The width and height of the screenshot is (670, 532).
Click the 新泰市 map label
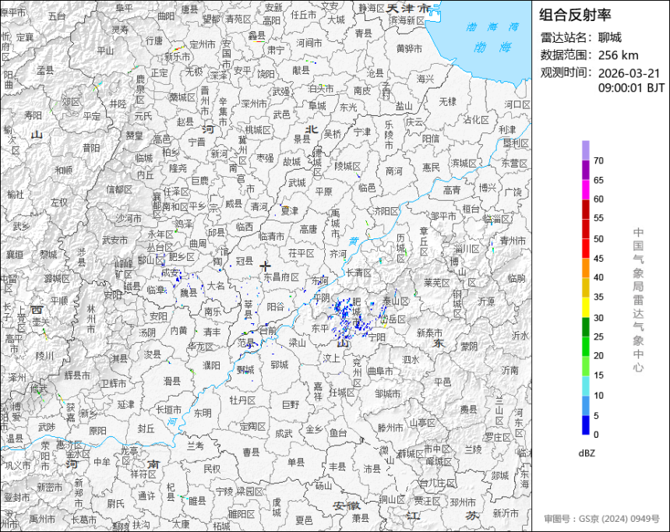click(429, 333)
